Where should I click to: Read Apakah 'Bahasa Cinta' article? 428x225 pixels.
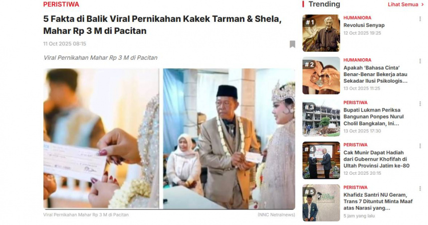pos(375,74)
